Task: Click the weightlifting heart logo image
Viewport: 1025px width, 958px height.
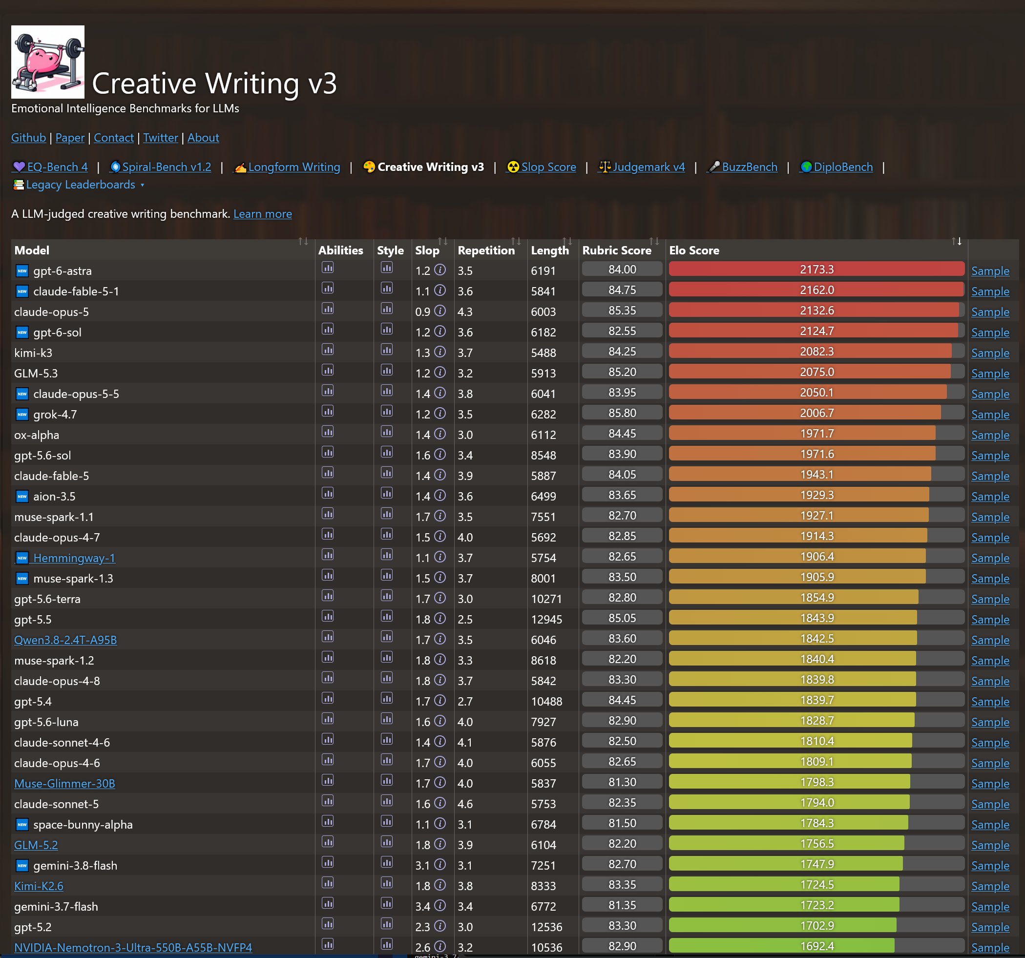Action: click(48, 62)
